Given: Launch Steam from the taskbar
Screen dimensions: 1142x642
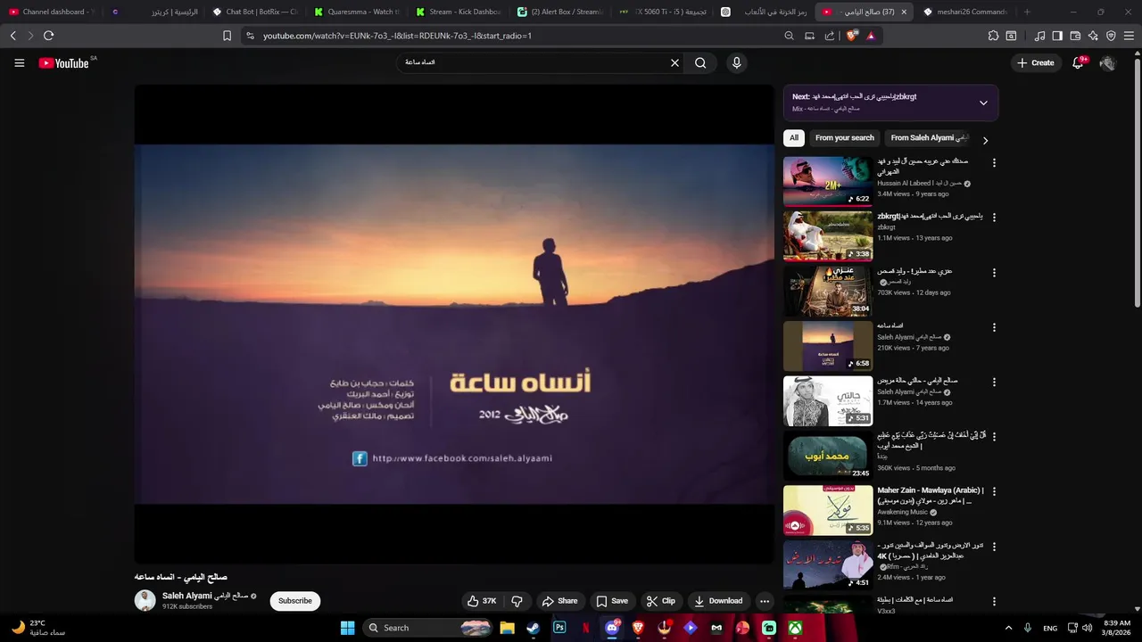Looking at the screenshot, I should tap(533, 628).
